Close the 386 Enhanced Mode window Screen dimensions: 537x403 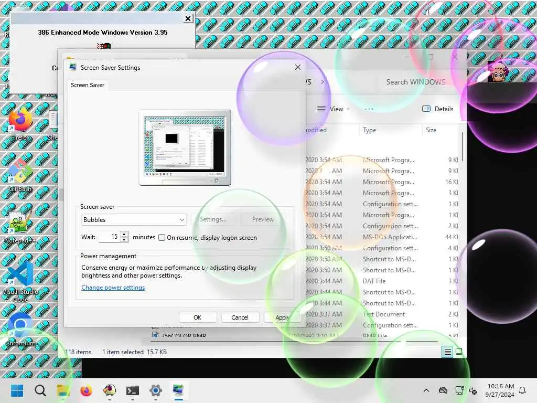pyautogui.click(x=188, y=18)
